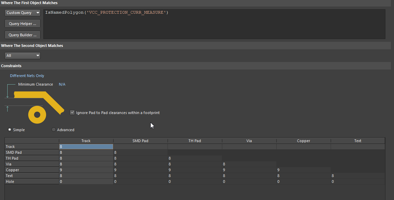Select the Via row SMD Pad cell
The width and height of the screenshot is (394, 200).
(x=140, y=164)
